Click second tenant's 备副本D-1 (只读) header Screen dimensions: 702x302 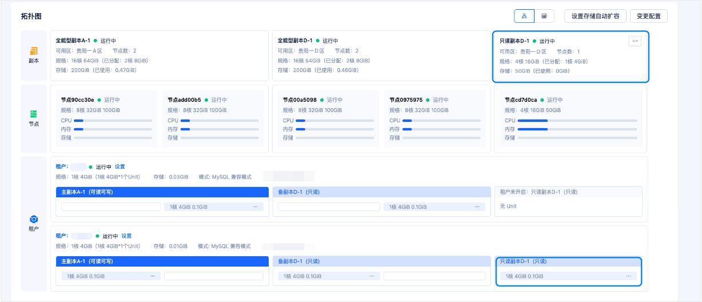[382, 261]
